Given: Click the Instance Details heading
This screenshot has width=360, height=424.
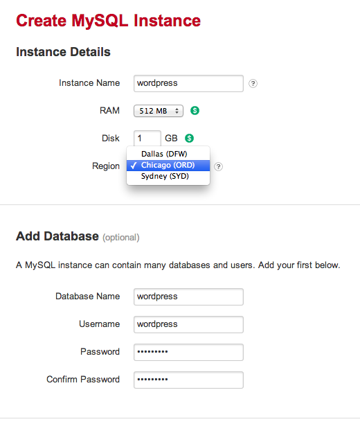Looking at the screenshot, I should (63, 52).
